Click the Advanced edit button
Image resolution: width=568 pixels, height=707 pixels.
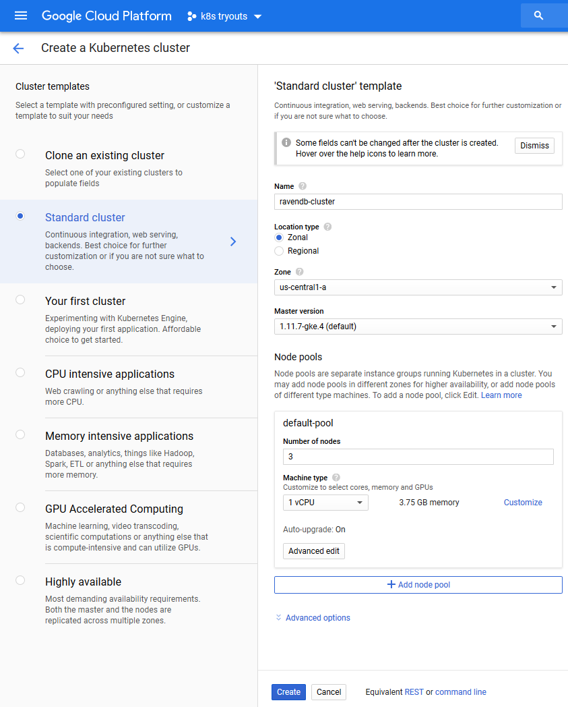313,551
